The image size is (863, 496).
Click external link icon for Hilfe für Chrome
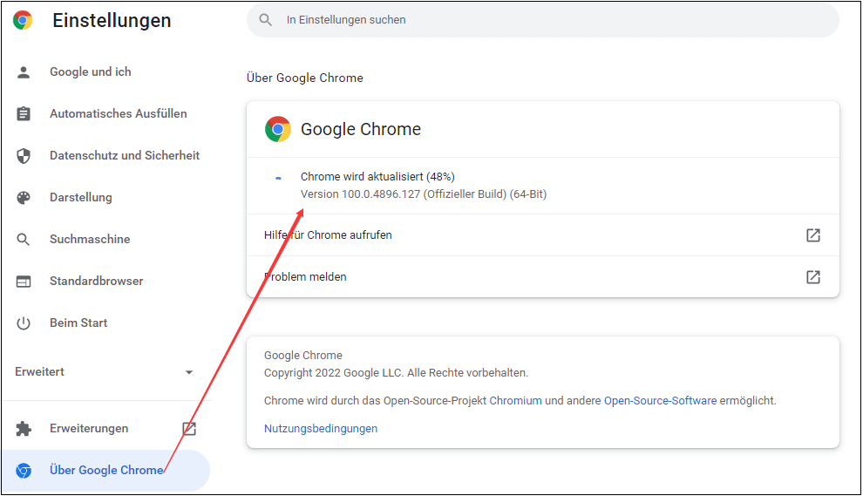tap(813, 235)
